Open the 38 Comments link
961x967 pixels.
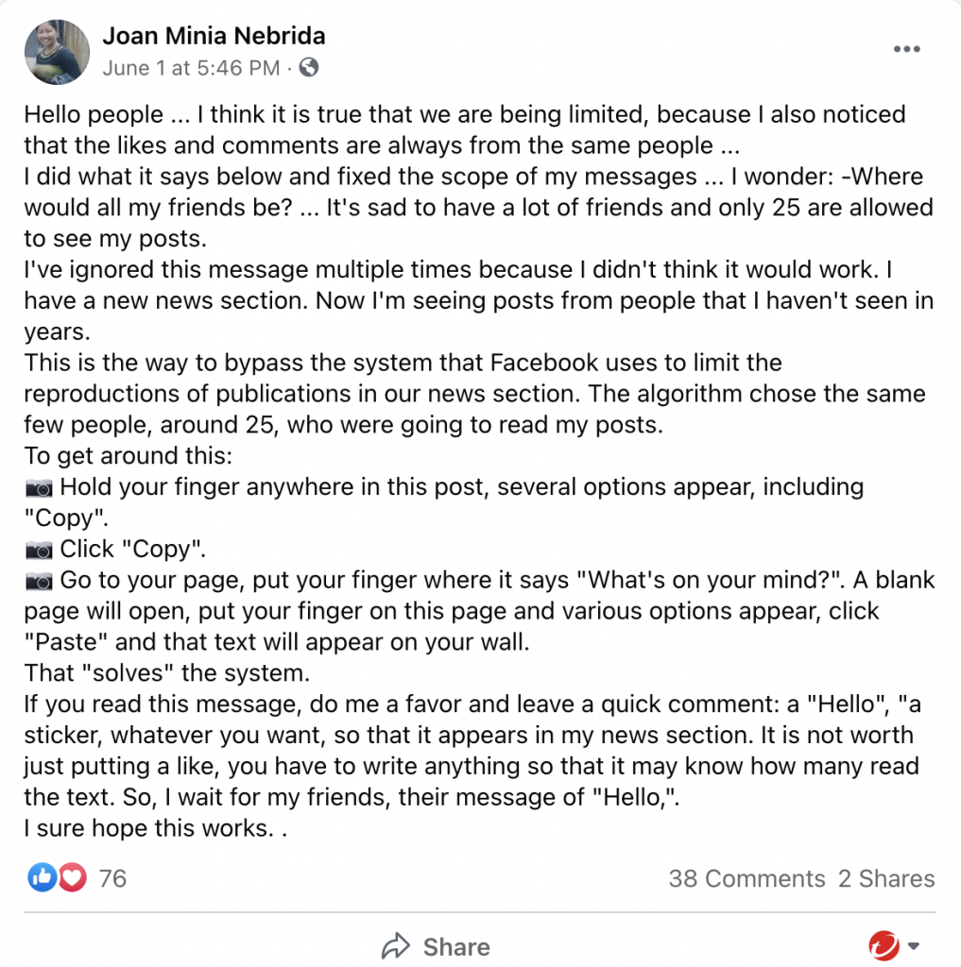pyautogui.click(x=746, y=879)
